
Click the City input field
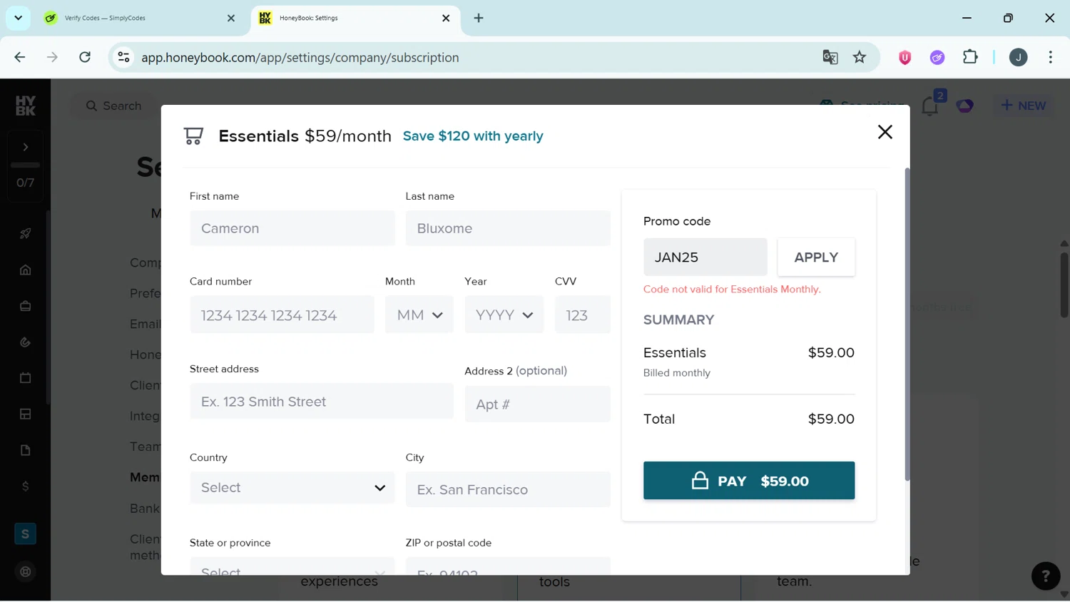pos(508,489)
